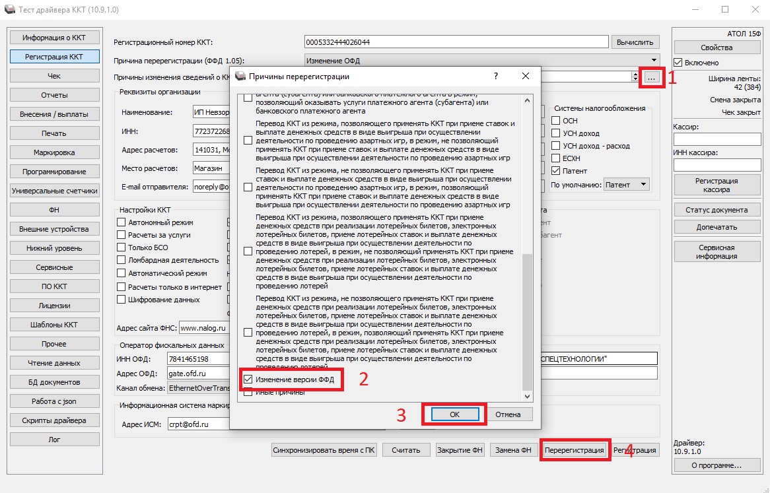Expand the Причина перерегистрации dropdown

pos(654,60)
